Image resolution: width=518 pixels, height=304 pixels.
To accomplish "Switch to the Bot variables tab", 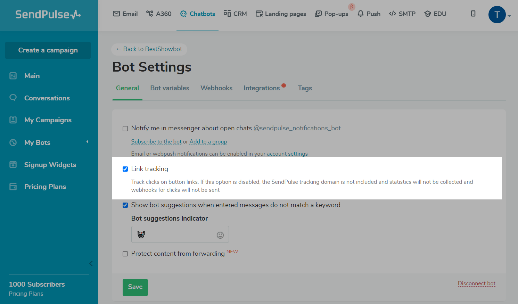I will point(170,88).
